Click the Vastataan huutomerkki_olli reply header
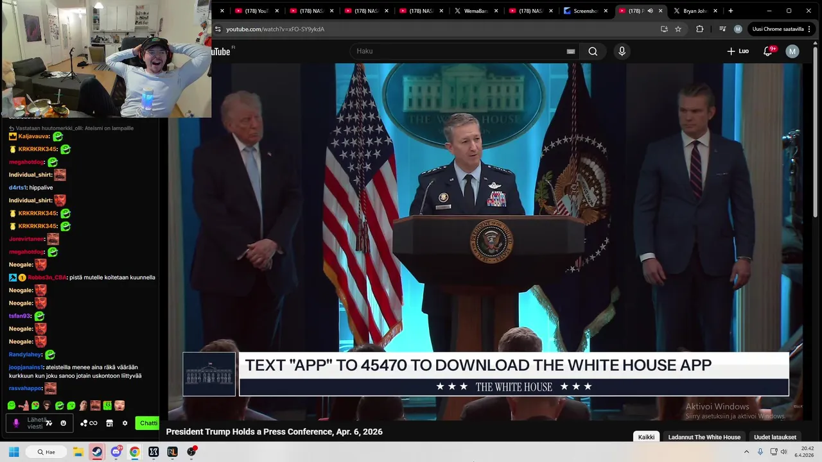The height and width of the screenshot is (462, 822). pos(71,128)
